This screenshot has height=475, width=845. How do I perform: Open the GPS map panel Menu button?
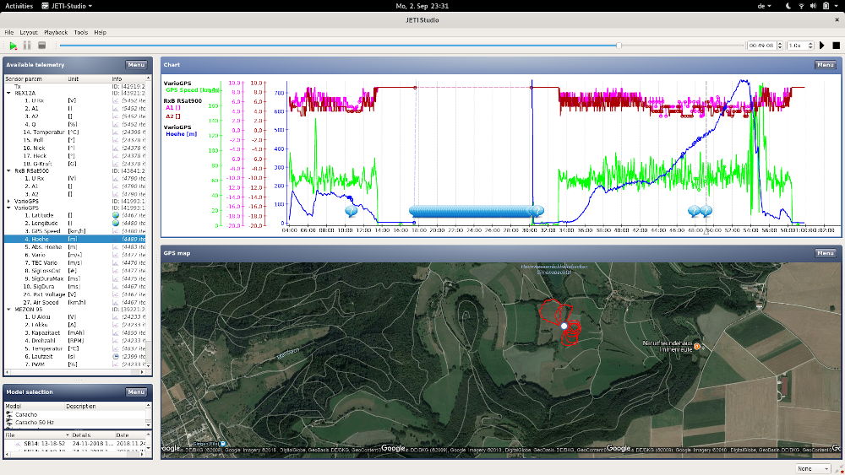[x=825, y=253]
